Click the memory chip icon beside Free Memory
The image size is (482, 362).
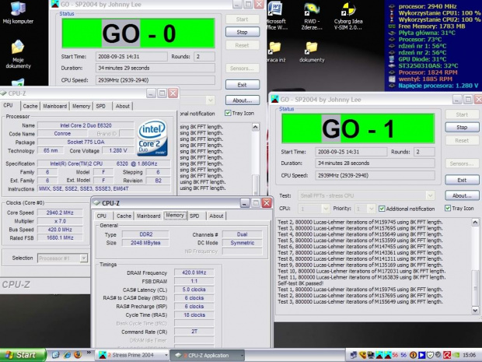pos(392,26)
